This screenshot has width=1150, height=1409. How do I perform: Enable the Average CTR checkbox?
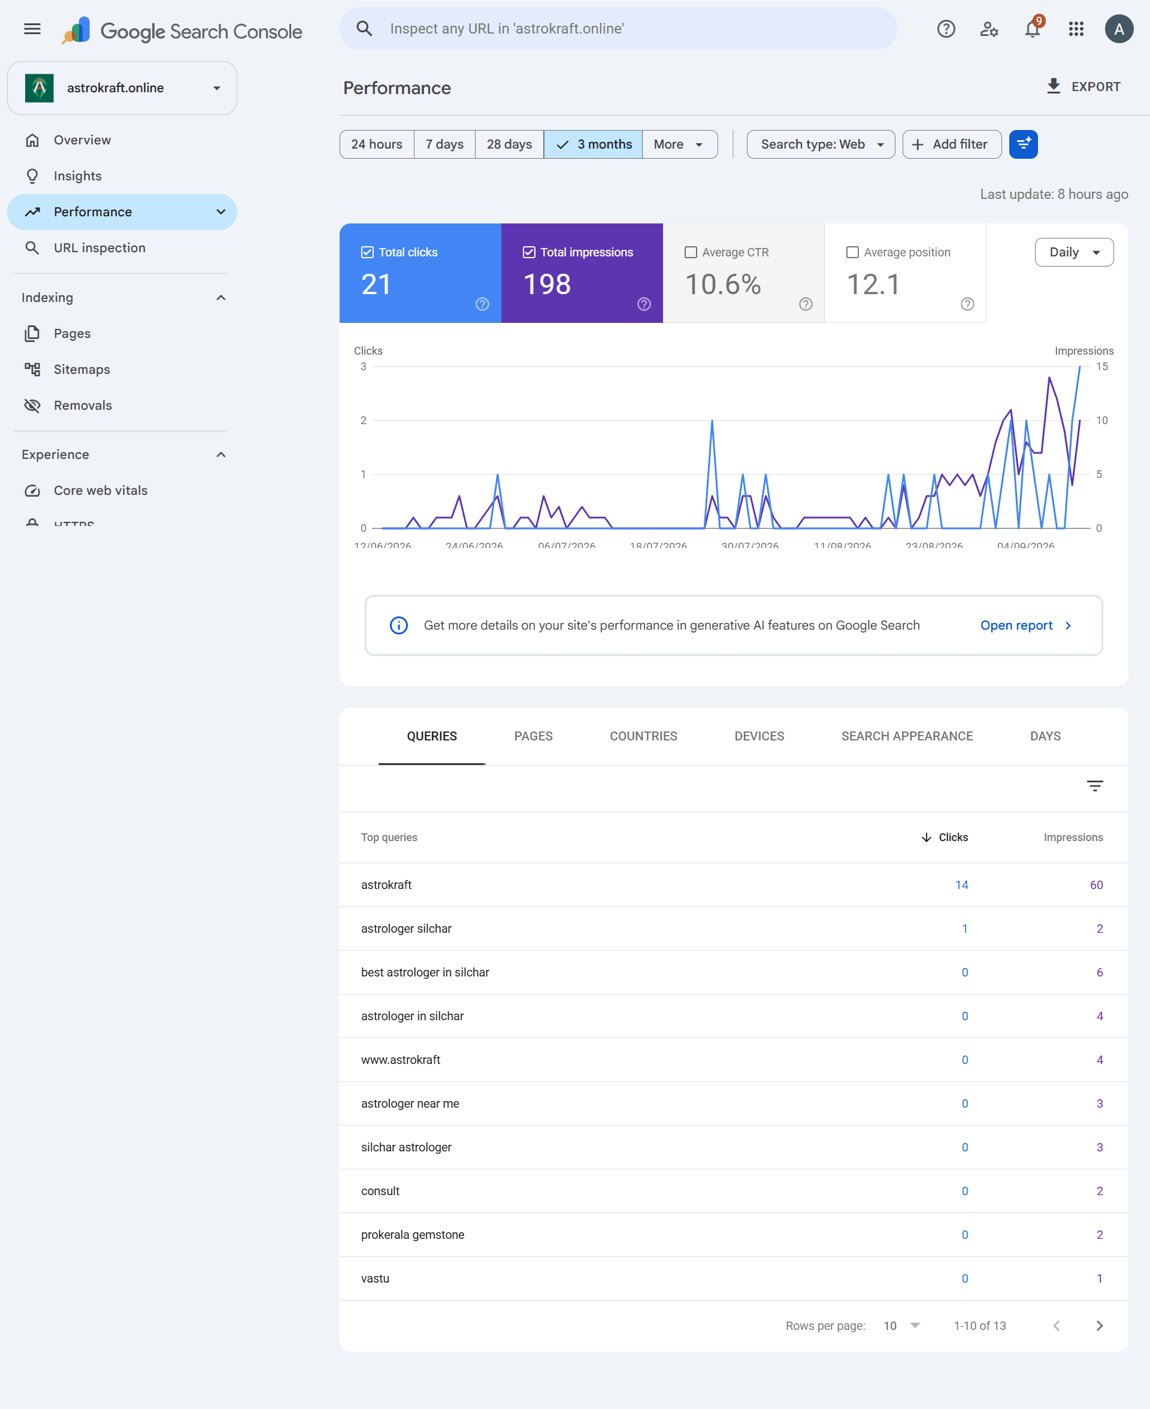[x=690, y=252]
